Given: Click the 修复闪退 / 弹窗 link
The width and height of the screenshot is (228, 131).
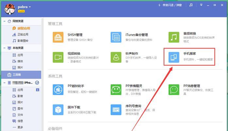Looking at the screenshot, I should (x=172, y=5).
